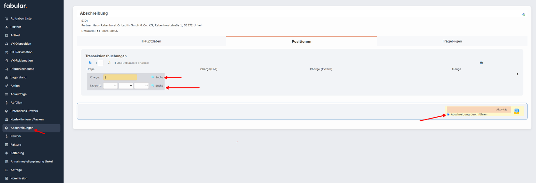Switch to the Hauptdaten tab
This screenshot has height=183, width=536.
(x=151, y=41)
